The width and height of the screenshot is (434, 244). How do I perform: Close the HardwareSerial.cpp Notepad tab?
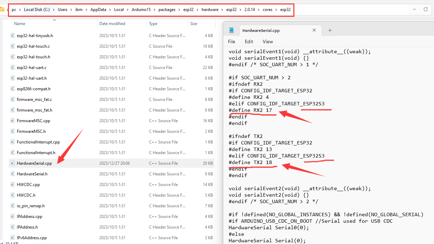(314, 30)
